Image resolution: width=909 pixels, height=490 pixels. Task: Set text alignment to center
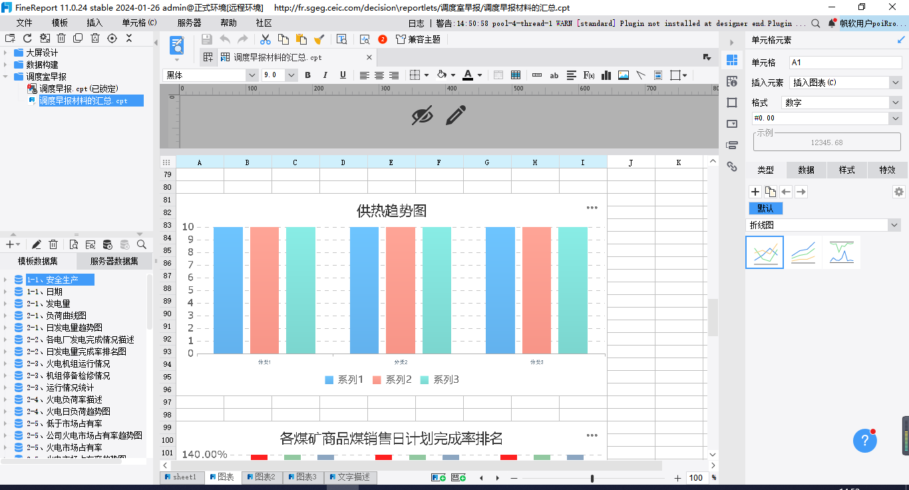[379, 75]
